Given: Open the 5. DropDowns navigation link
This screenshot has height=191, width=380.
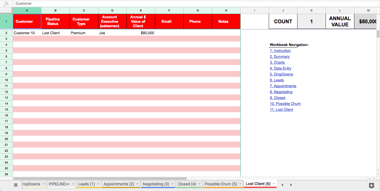Looking at the screenshot, I should [x=281, y=74].
